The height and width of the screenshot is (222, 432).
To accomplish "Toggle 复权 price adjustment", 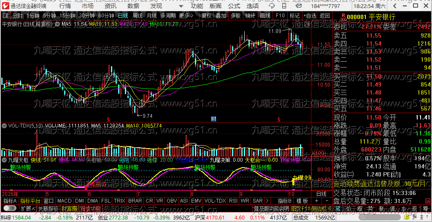I will (206, 16).
